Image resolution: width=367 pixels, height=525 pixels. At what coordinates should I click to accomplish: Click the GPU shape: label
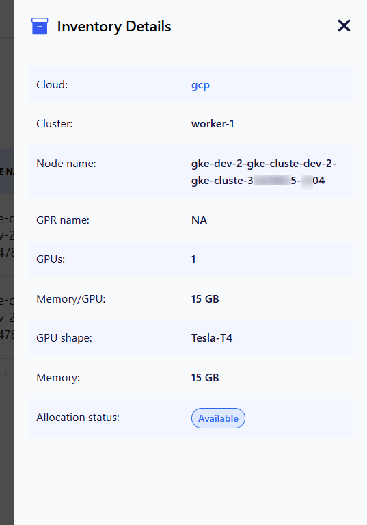pyautogui.click(x=64, y=338)
